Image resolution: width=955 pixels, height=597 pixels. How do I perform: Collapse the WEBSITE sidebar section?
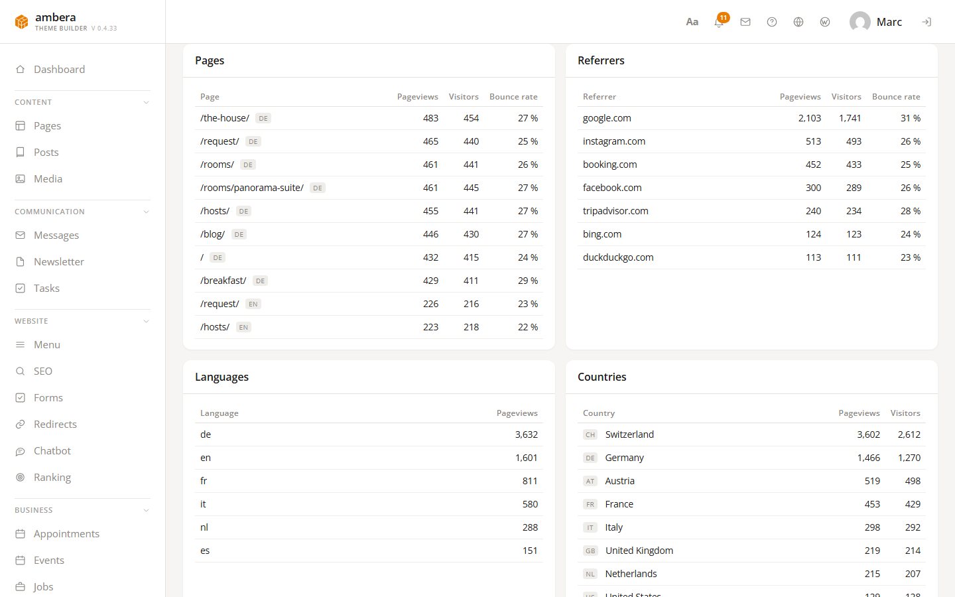[x=147, y=321]
